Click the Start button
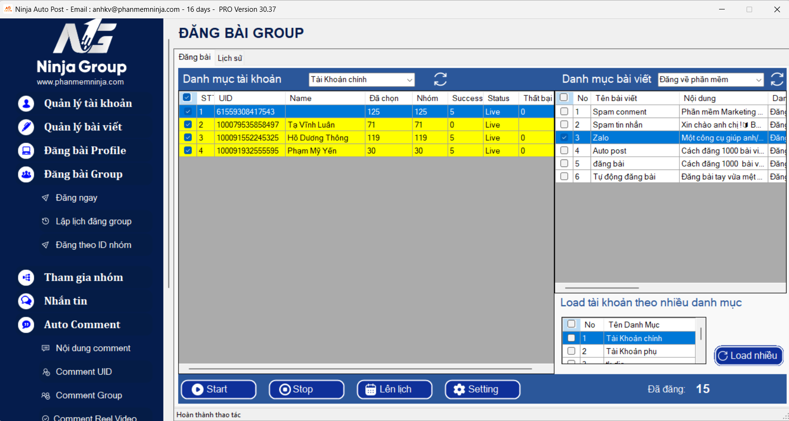The height and width of the screenshot is (421, 789). point(219,389)
